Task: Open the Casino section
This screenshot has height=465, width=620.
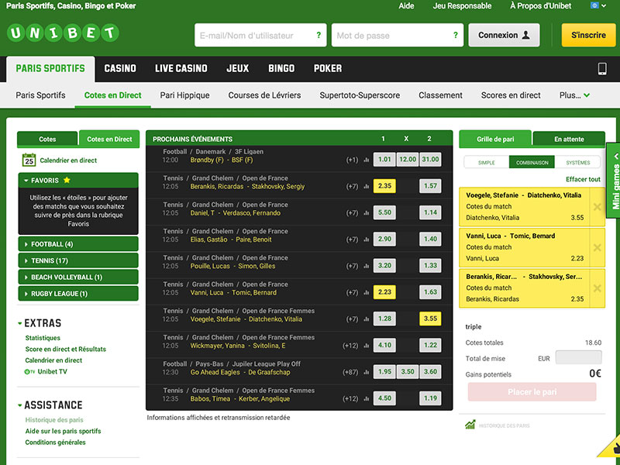Action: pyautogui.click(x=120, y=68)
